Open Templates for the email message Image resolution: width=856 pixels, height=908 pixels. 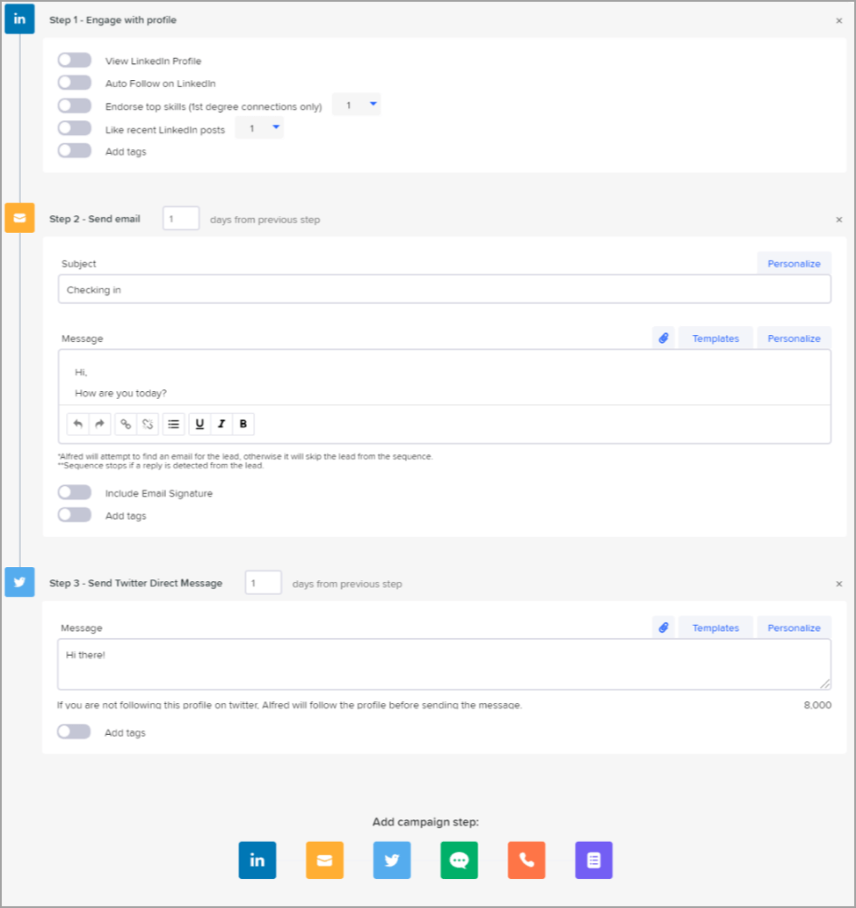715,338
